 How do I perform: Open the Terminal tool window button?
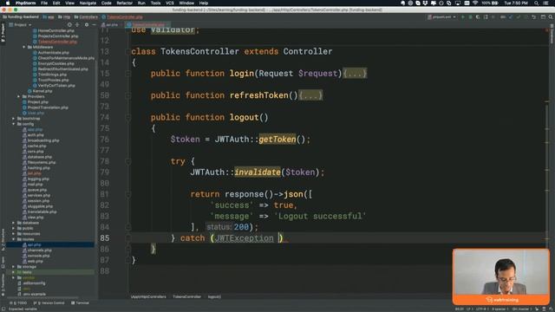click(81, 303)
